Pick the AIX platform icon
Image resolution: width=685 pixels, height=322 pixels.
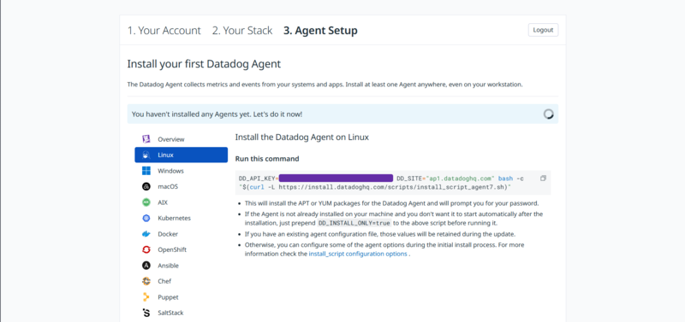[x=146, y=202]
